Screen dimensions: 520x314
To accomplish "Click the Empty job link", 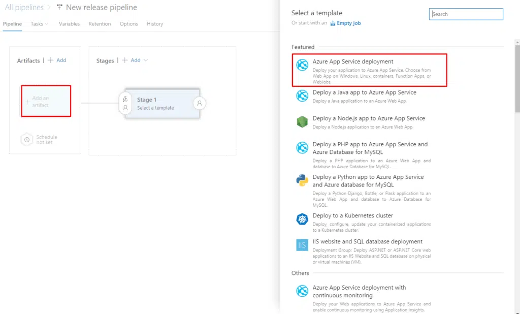I will pos(348,23).
